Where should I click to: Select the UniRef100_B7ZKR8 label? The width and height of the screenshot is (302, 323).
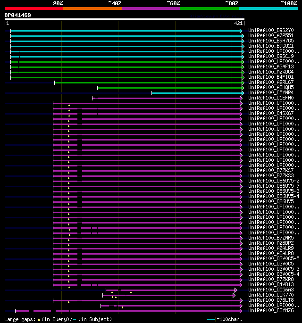click(x=271, y=279)
